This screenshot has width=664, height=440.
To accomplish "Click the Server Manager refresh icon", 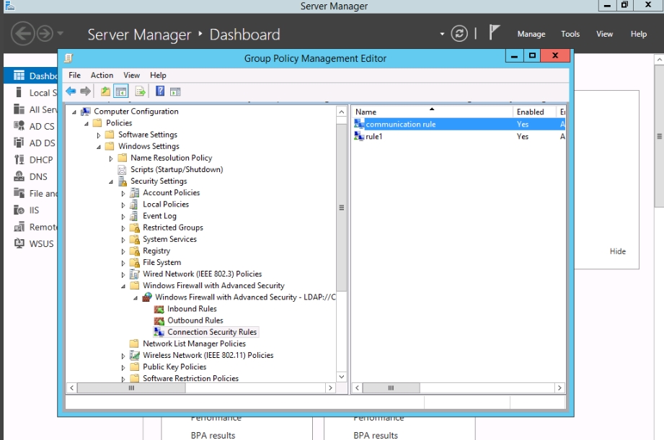I will 459,33.
